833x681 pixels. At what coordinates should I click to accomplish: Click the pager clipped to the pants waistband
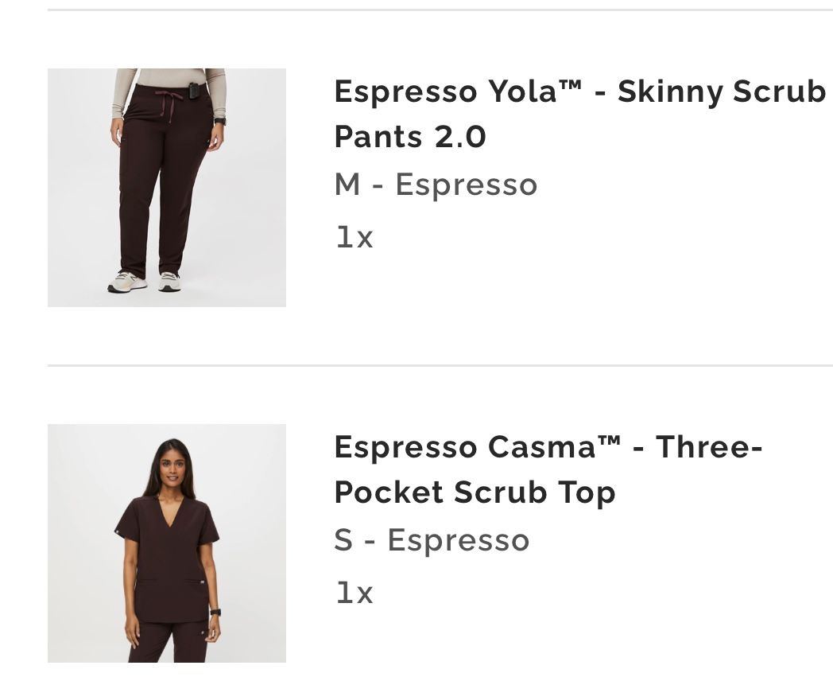(195, 91)
